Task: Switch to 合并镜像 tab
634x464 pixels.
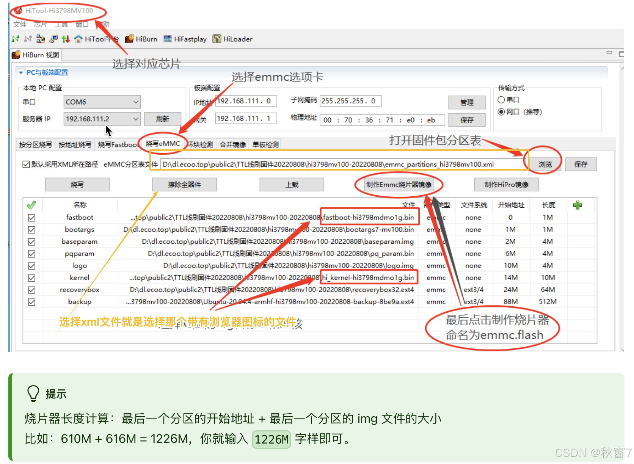Action: pyautogui.click(x=233, y=144)
